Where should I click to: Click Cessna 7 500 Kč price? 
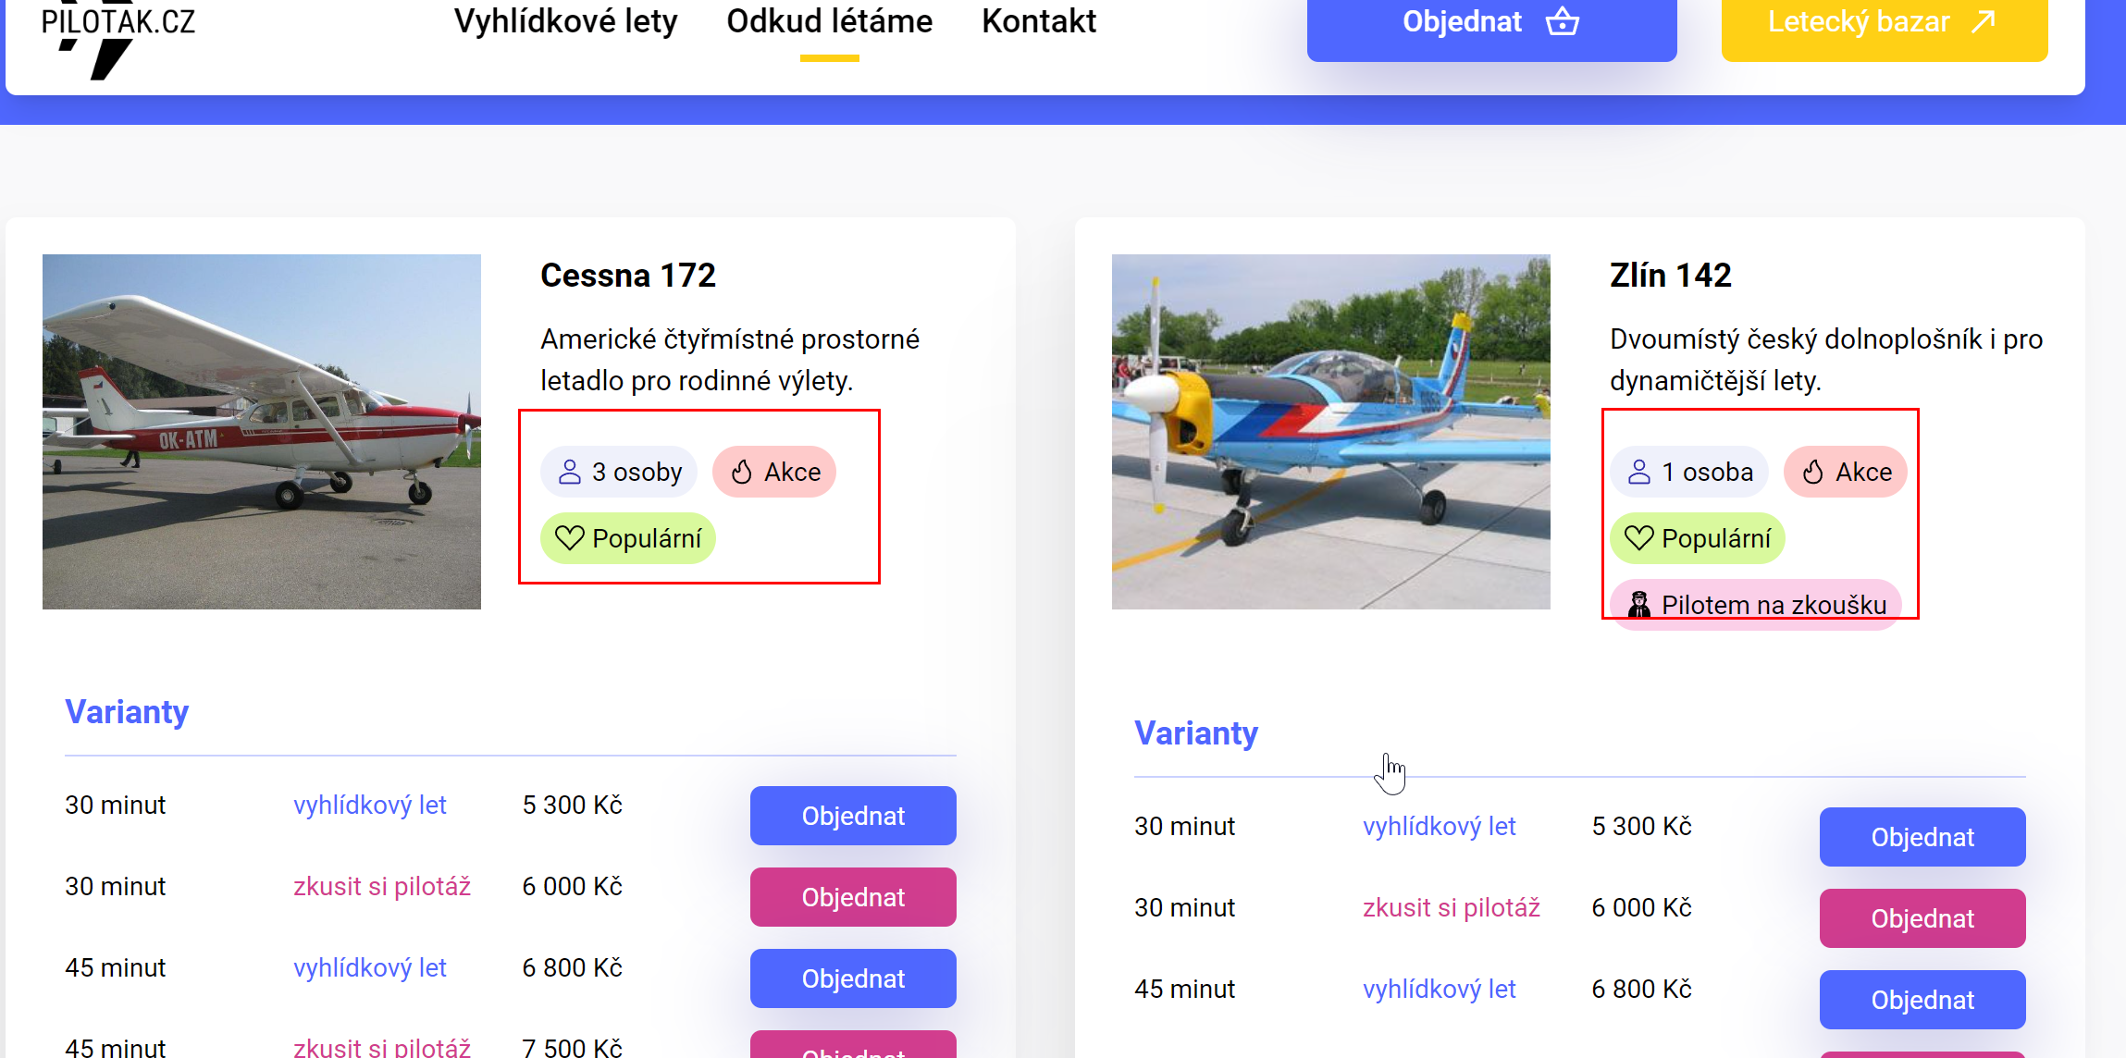573,1047
